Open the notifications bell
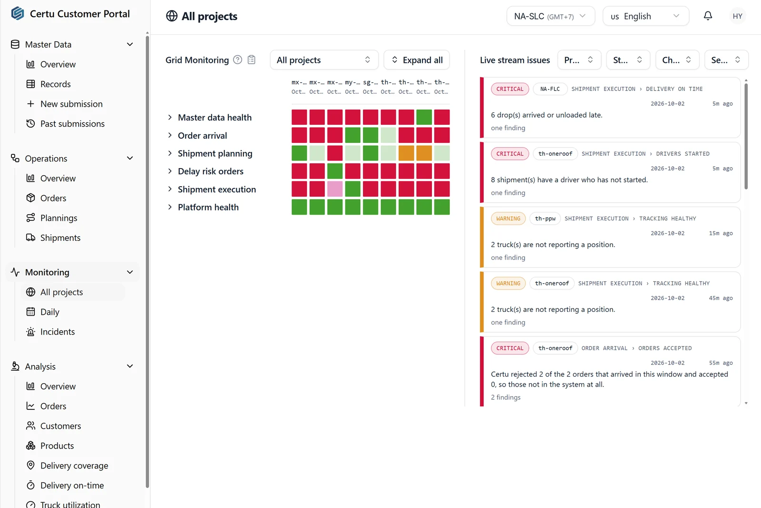The height and width of the screenshot is (508, 761). coord(708,16)
